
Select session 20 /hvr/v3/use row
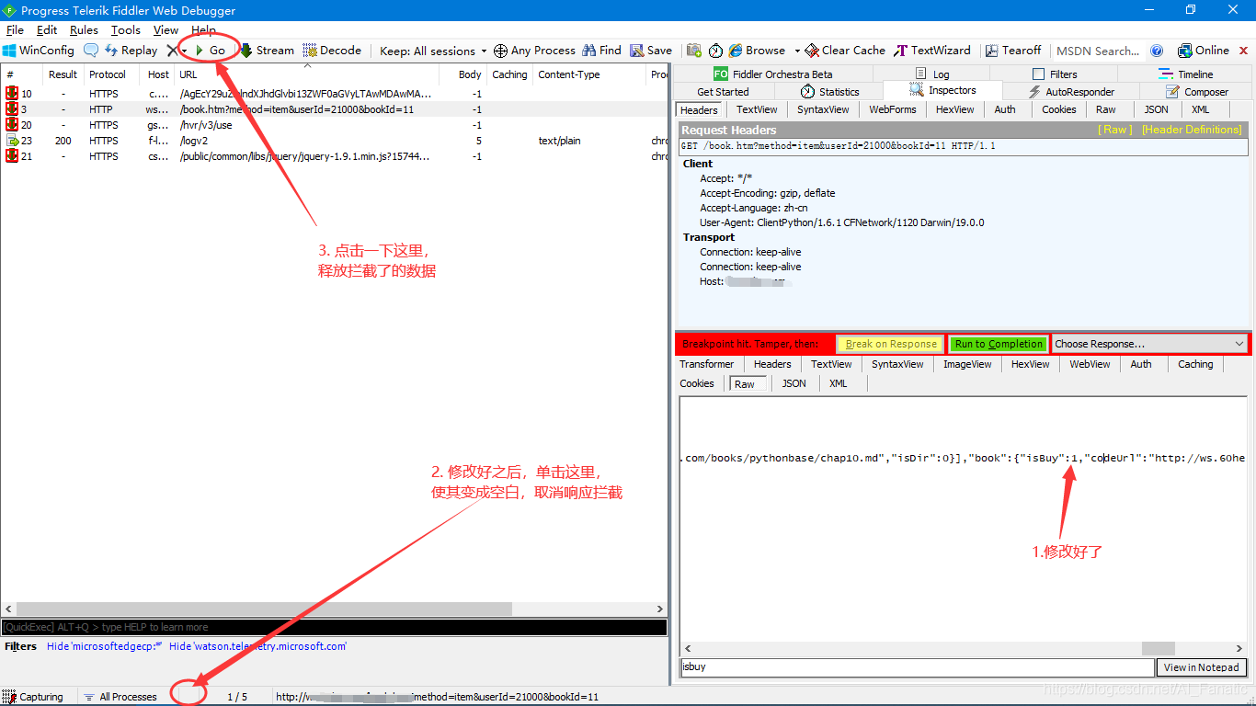[335, 125]
